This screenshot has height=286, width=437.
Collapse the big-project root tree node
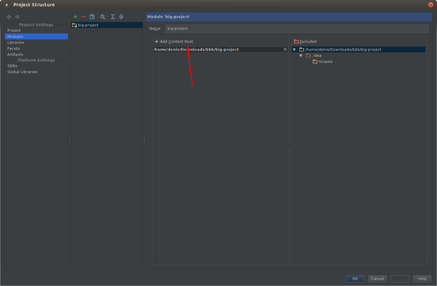(x=294, y=49)
